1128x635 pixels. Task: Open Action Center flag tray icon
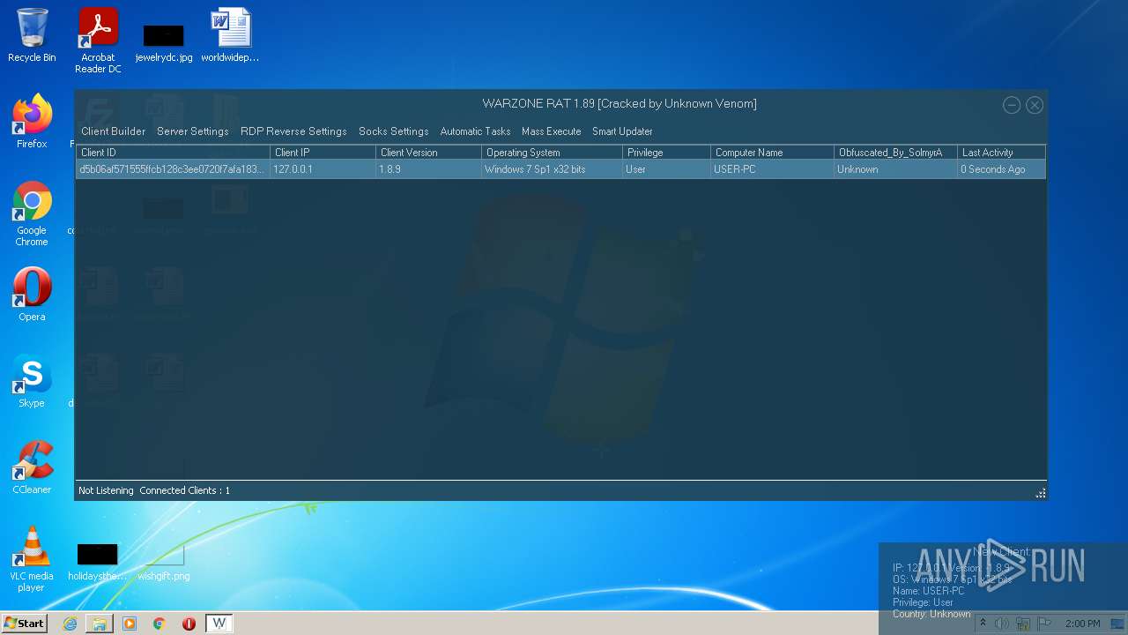[1043, 624]
